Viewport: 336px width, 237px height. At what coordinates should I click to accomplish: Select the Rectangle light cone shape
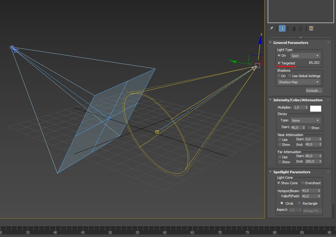tap(299, 203)
